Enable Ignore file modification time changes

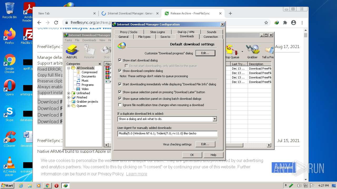click(120, 105)
